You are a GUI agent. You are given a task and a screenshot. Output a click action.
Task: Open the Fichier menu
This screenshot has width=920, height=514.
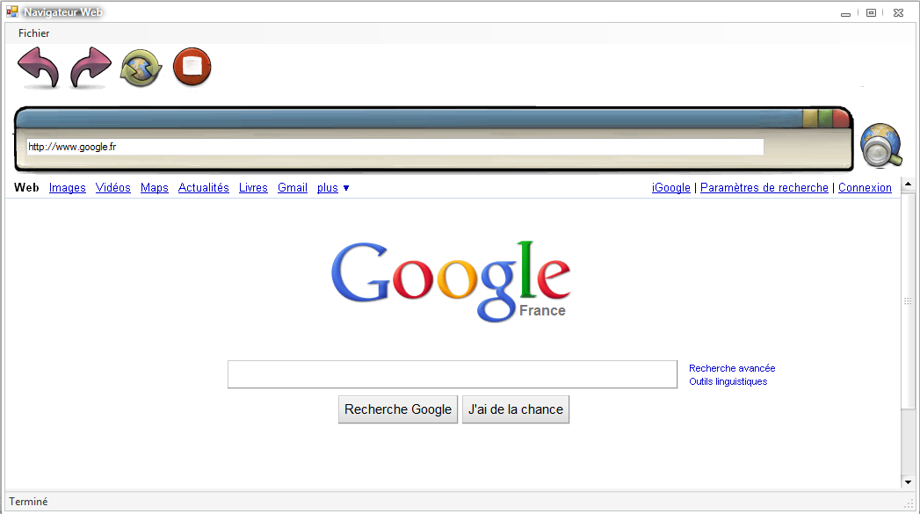[33, 33]
